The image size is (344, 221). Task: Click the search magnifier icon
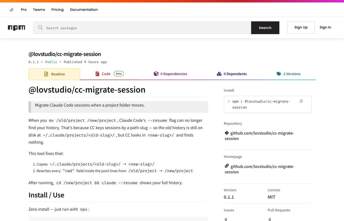coord(40,28)
